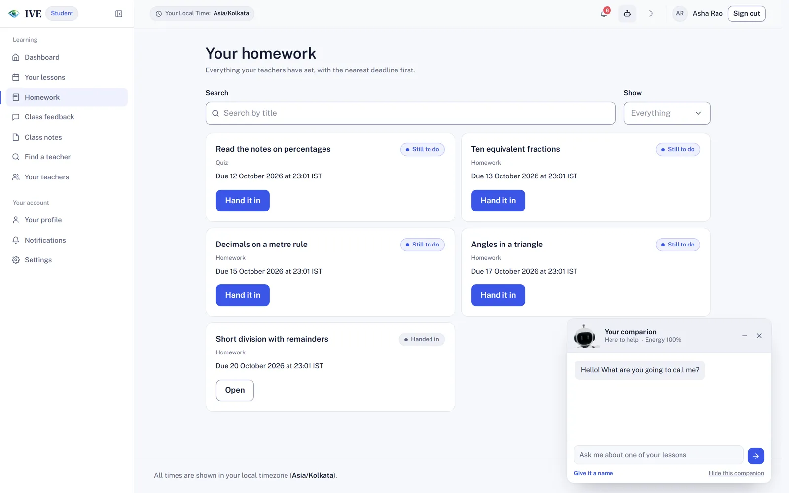This screenshot has width=789, height=493.
Task: Click Still to do badge on Angles card
Action: tap(678, 245)
